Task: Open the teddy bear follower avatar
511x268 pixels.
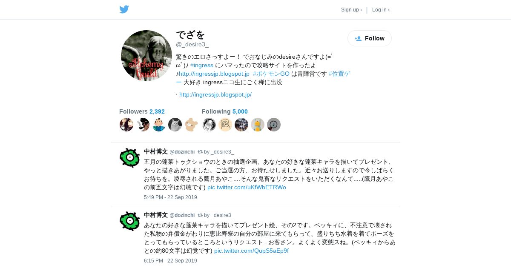Action: 191,125
